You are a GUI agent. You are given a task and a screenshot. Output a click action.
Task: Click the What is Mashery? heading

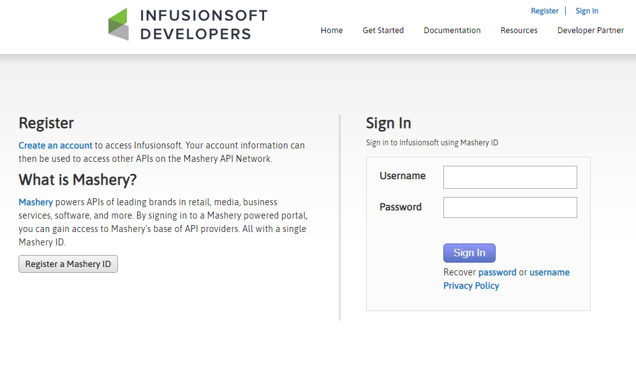click(x=77, y=180)
